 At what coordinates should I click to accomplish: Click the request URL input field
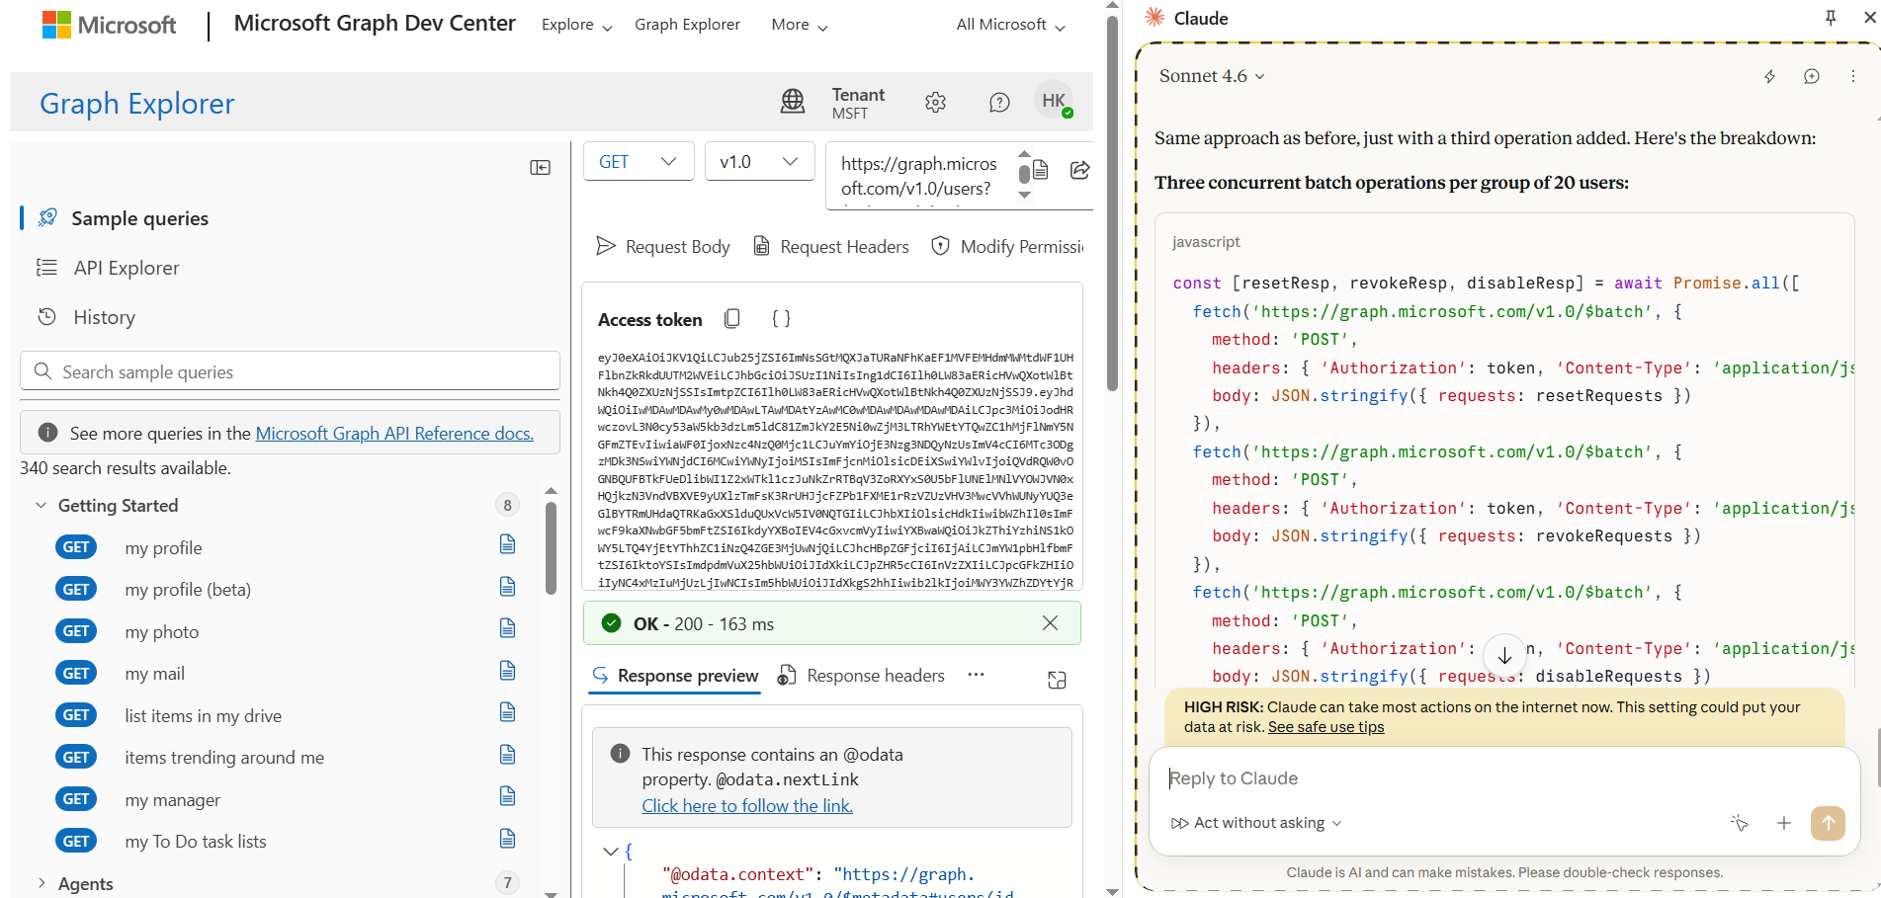pos(919,176)
